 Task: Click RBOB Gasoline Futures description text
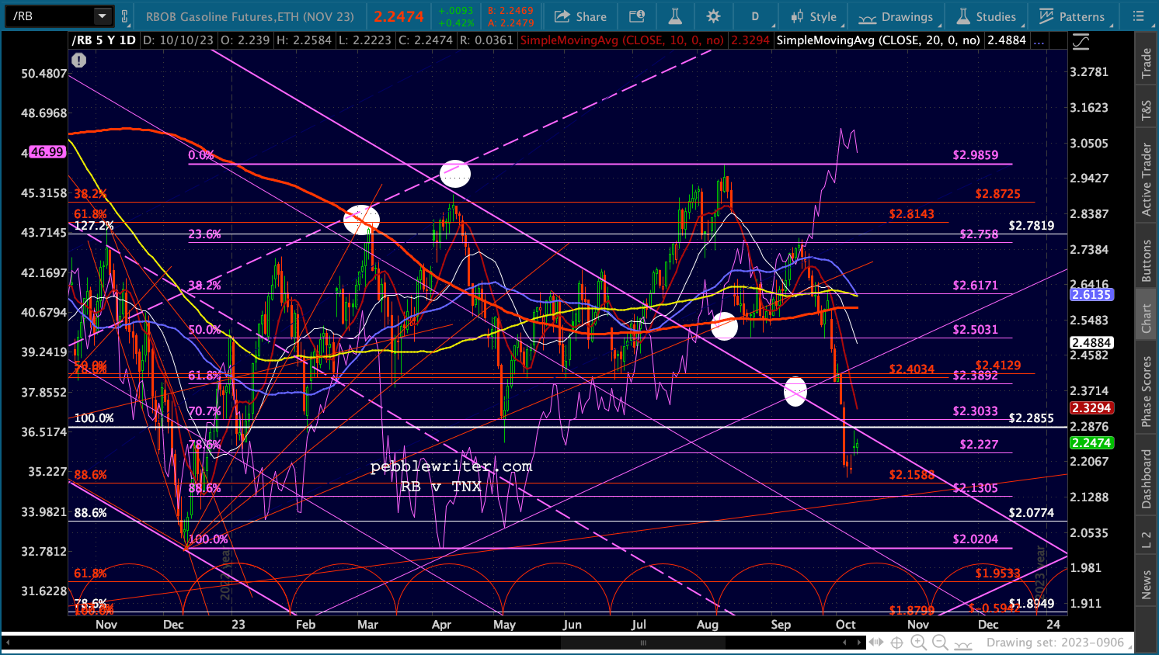tap(249, 16)
